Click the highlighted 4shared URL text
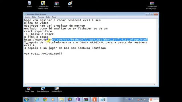 [100, 40]
